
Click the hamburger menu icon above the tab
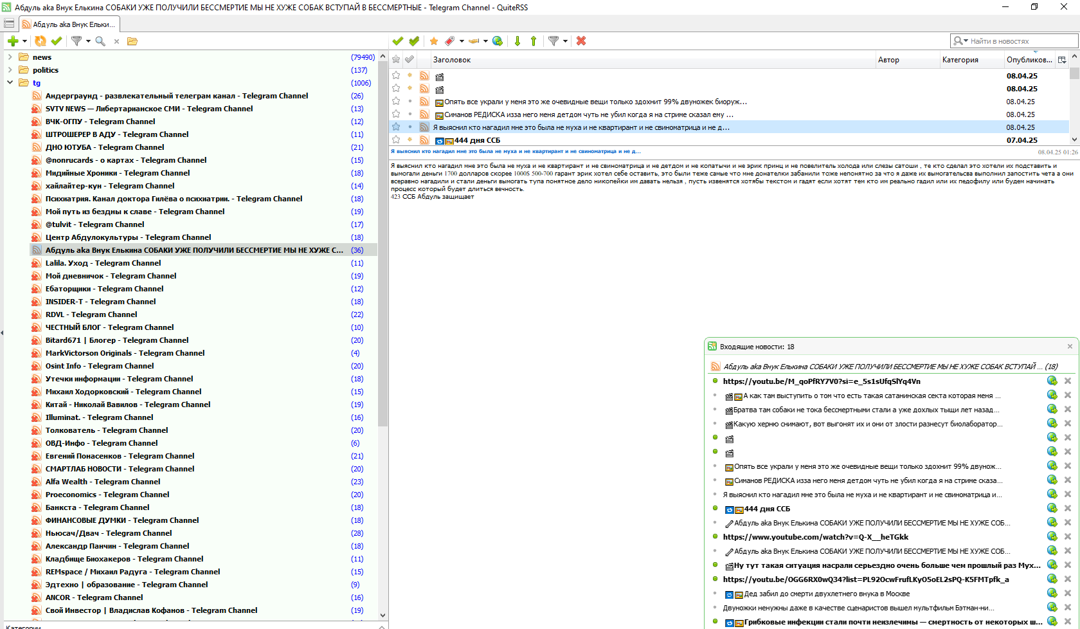point(9,23)
